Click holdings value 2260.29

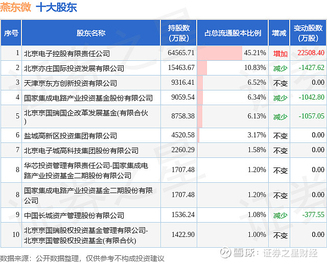pyautogui.click(x=183, y=150)
